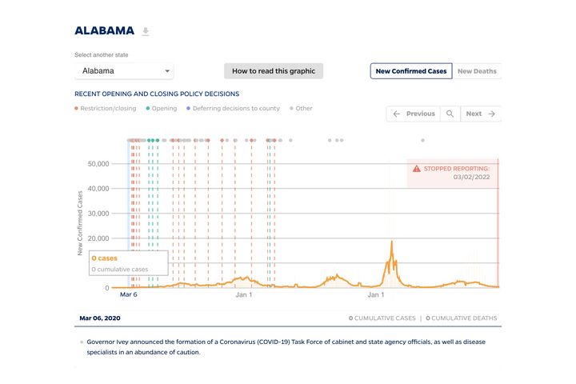The height and width of the screenshot is (384, 576).
Task: Click the 0 cases tooltip box
Action: 122,263
